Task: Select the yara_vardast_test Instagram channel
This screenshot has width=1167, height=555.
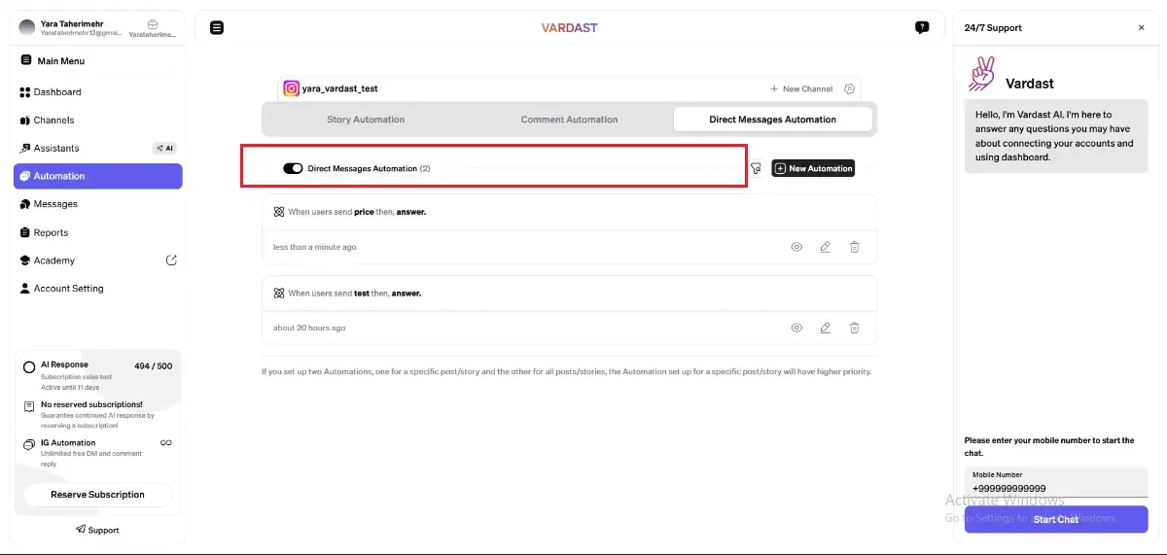Action: pos(331,88)
